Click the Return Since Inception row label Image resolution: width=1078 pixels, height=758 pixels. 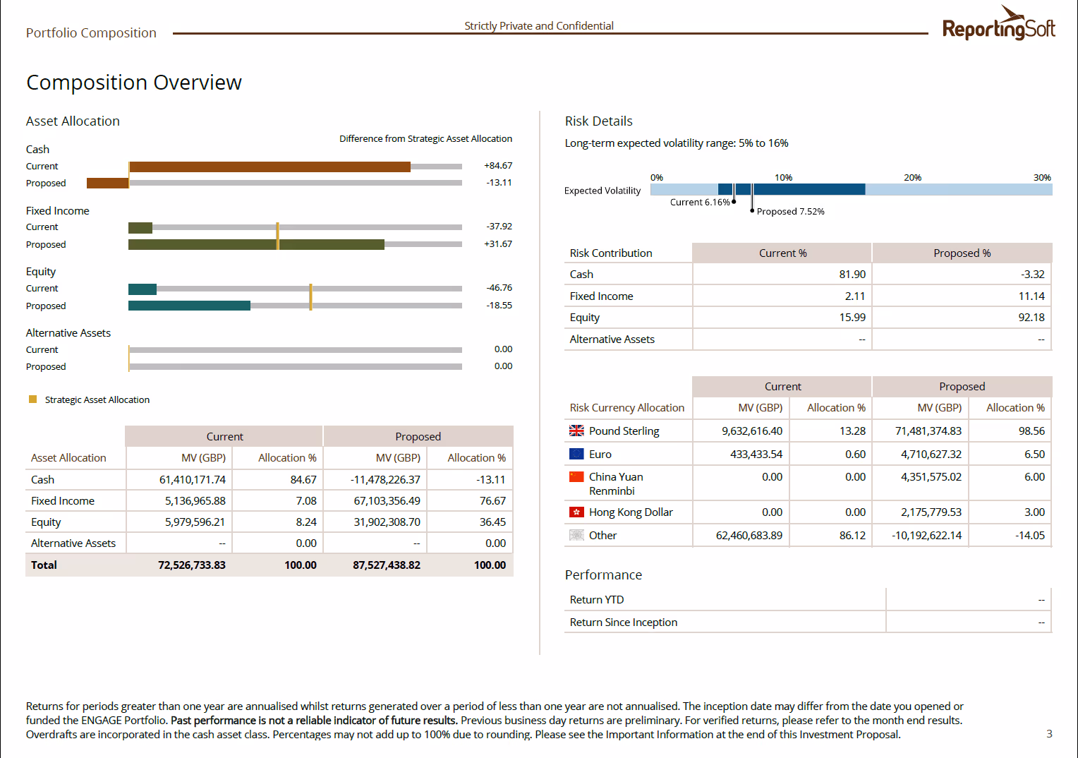pos(624,622)
